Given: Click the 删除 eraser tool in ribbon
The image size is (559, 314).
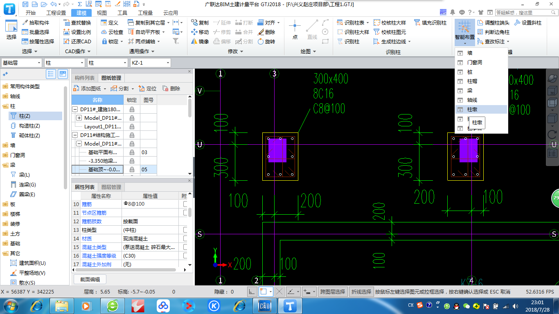Looking at the screenshot, I should [266, 32].
